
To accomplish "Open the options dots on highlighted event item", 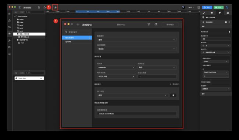I will pos(89,38).
